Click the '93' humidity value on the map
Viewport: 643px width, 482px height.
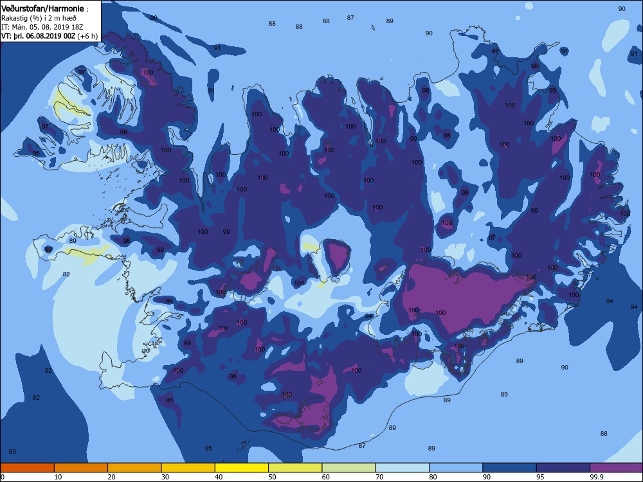[12, 452]
